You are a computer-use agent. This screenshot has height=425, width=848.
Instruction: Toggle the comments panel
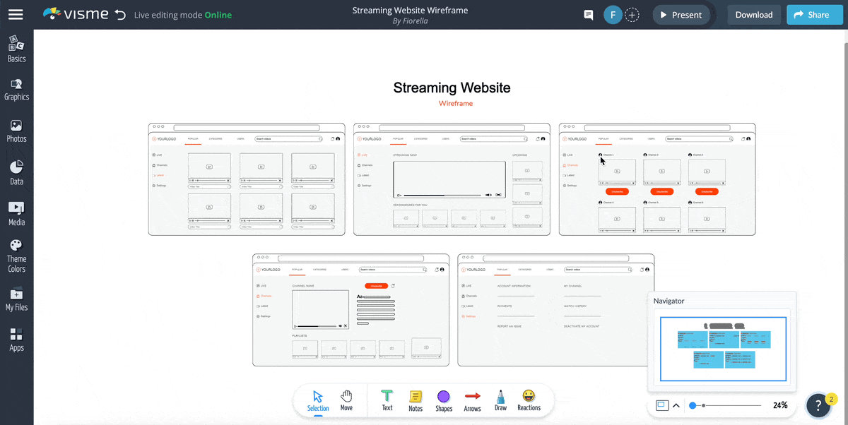588,14
